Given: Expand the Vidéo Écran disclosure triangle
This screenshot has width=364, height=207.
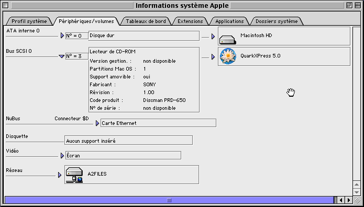Looking at the screenshot, I should click(x=62, y=156).
